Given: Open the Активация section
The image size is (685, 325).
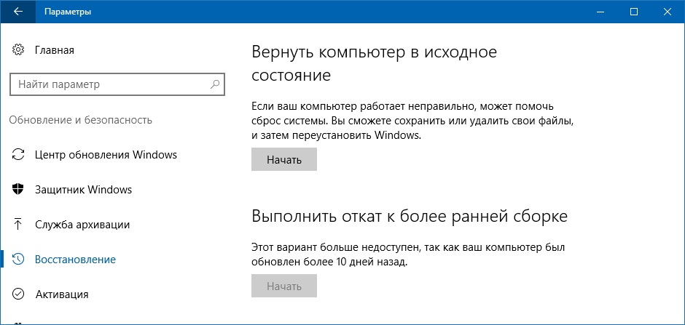Looking at the screenshot, I should 62,294.
